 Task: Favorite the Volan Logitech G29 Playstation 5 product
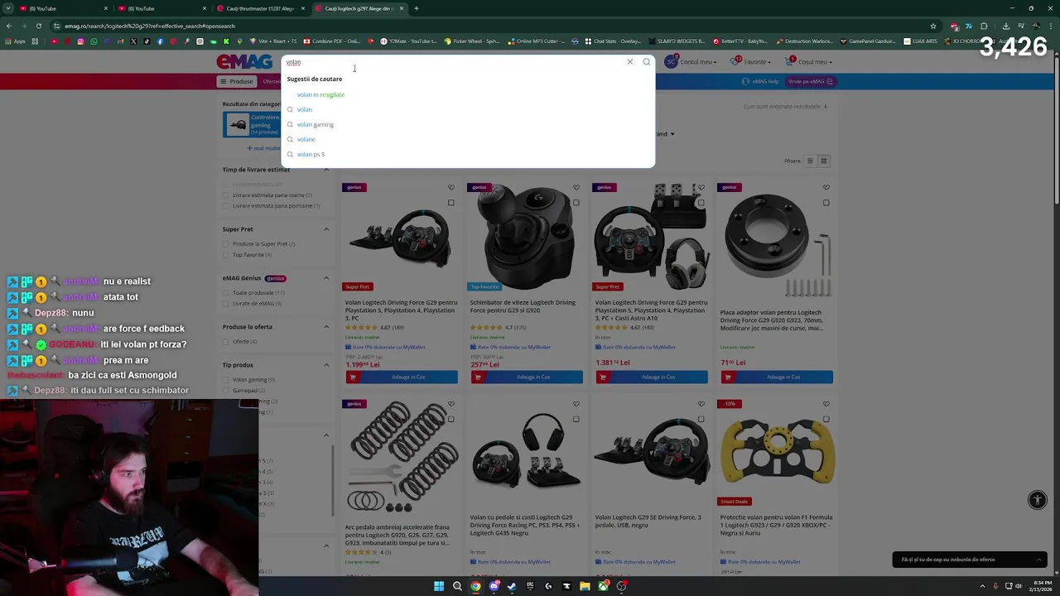pos(450,188)
